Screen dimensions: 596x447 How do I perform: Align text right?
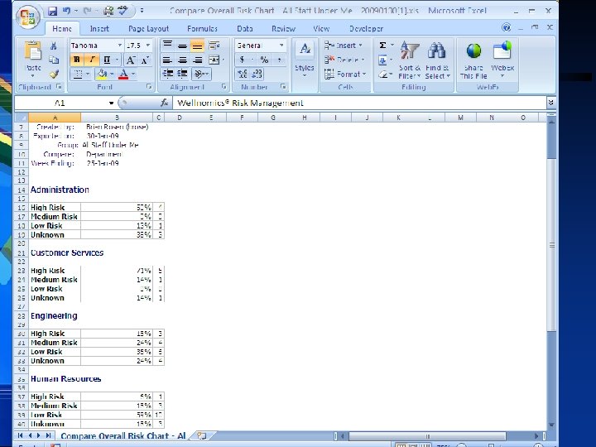[x=197, y=60]
